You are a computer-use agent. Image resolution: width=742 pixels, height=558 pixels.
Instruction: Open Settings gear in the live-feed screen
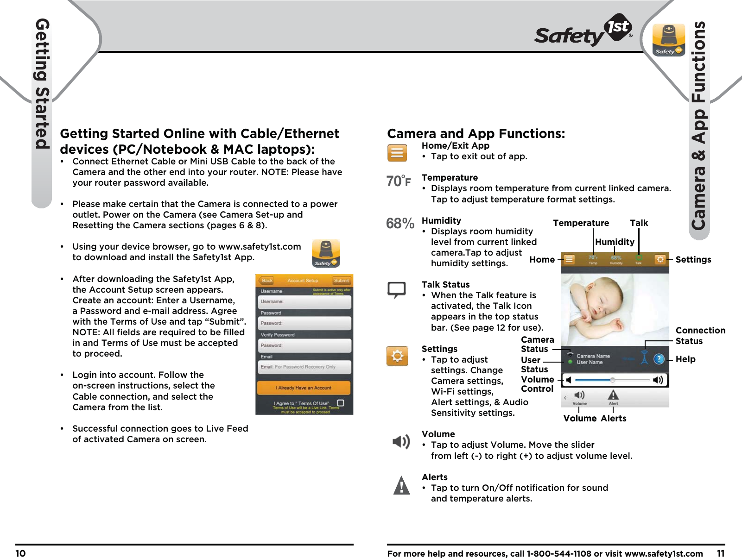point(660,259)
